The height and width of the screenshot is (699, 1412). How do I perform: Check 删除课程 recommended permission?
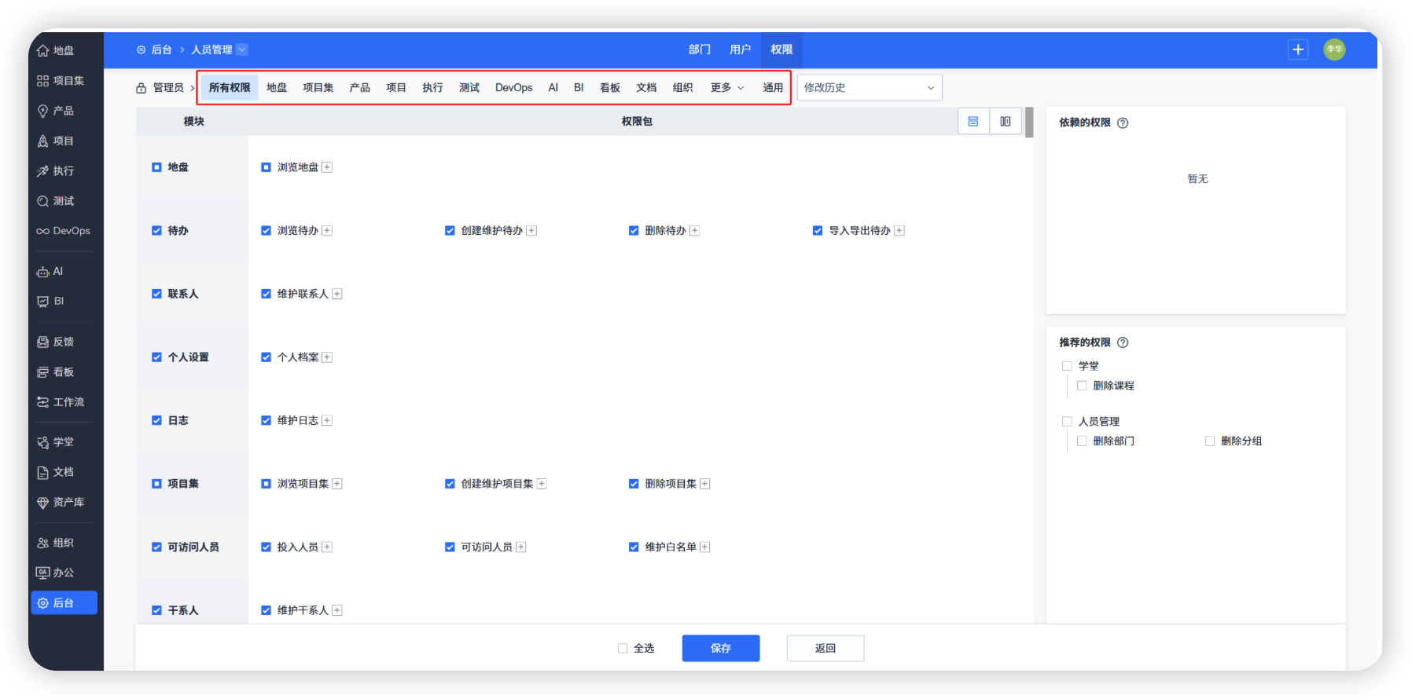[1082, 386]
